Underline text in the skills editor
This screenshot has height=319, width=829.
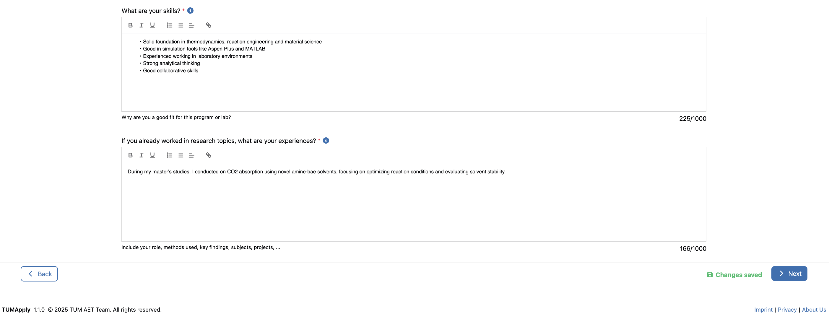tap(152, 25)
